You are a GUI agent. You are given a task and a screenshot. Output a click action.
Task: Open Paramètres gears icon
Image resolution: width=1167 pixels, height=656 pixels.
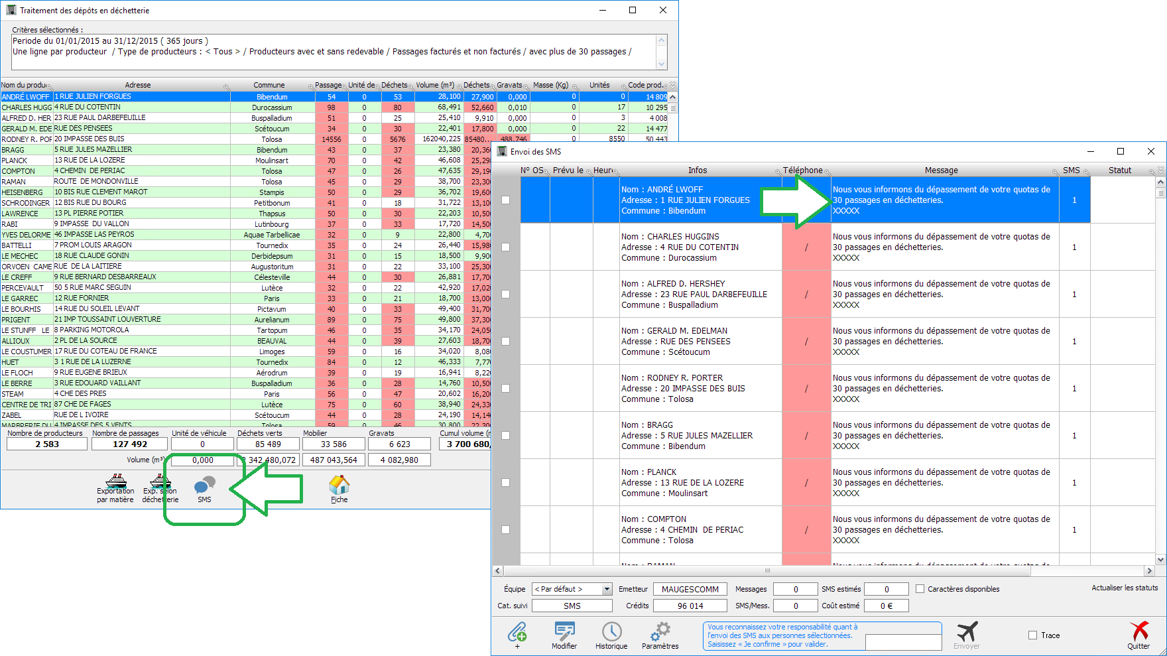660,632
